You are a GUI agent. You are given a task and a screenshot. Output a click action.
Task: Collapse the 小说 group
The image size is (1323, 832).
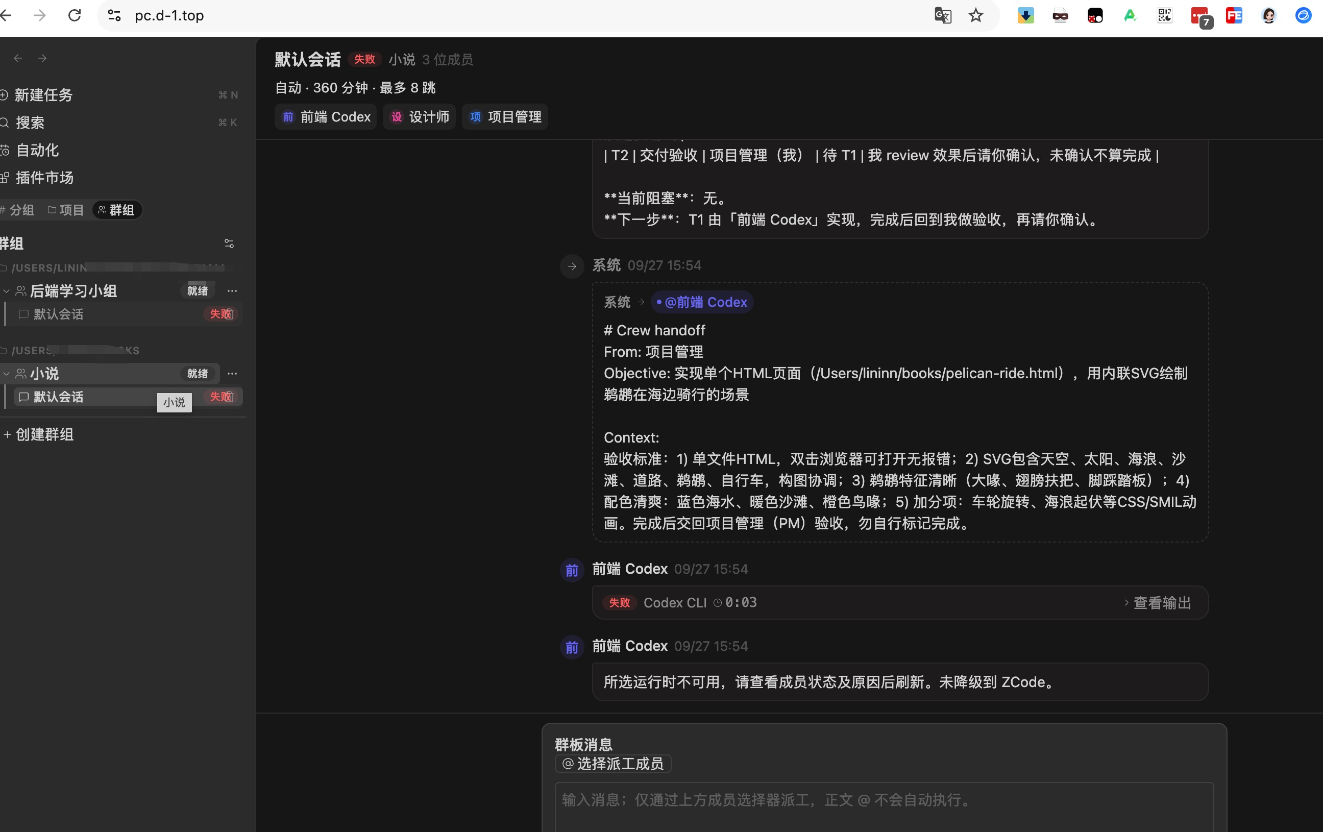(x=7, y=374)
